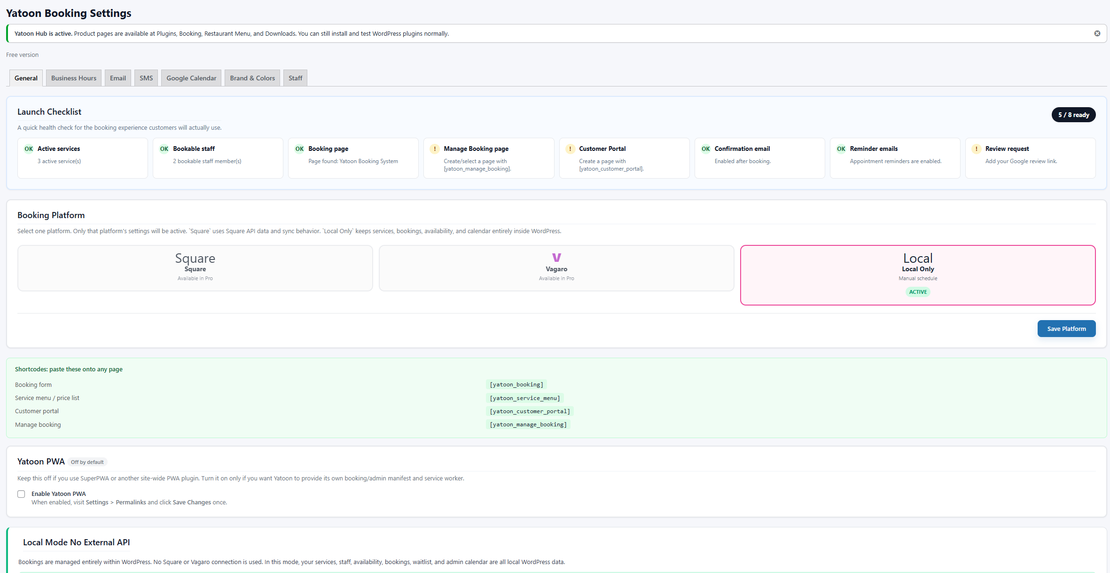Click the Service menu / price list label

click(47, 398)
